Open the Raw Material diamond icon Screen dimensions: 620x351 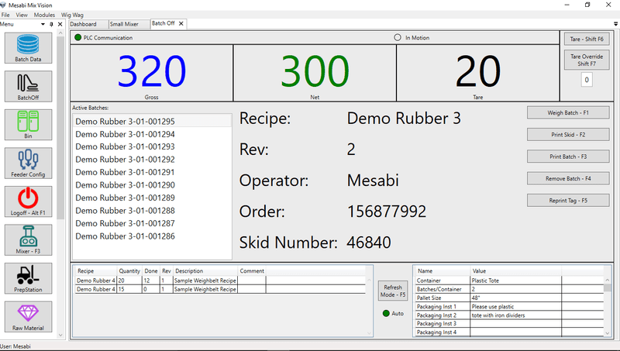coord(28,316)
